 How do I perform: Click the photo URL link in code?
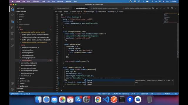81,19
